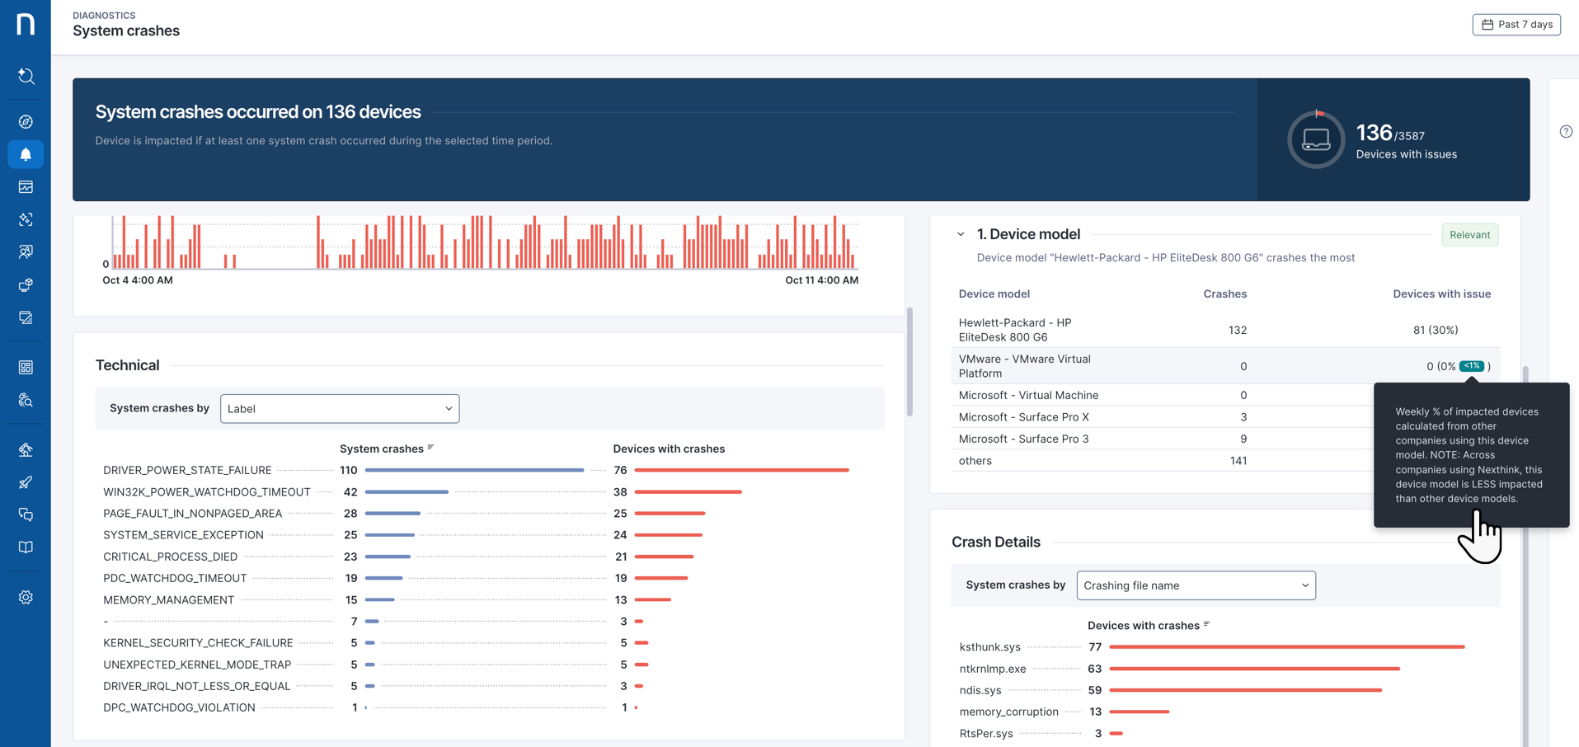Select the HP EliteDesk 800 G6 row
Image resolution: width=1579 pixels, height=747 pixels.
tap(1014, 330)
